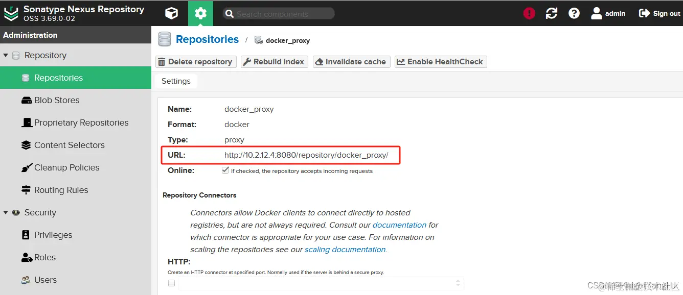This screenshot has width=683, height=295.
Task: Collapse the Repository tree section
Action: (6, 56)
